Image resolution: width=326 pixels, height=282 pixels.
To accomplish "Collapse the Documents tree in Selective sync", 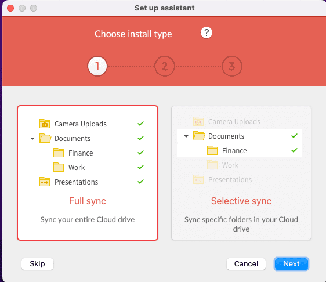I will pos(186,136).
